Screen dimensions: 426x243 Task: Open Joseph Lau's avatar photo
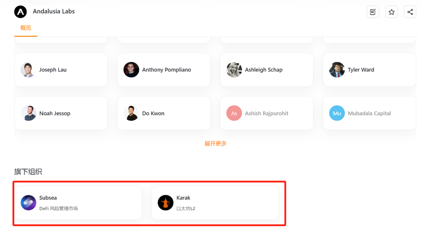[x=28, y=70]
